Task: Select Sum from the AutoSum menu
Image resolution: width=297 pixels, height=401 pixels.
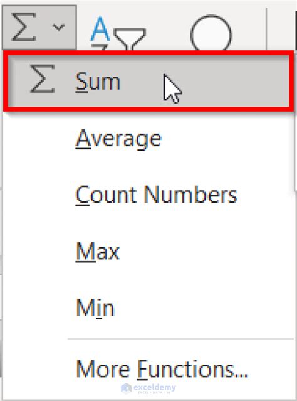Action: click(98, 82)
